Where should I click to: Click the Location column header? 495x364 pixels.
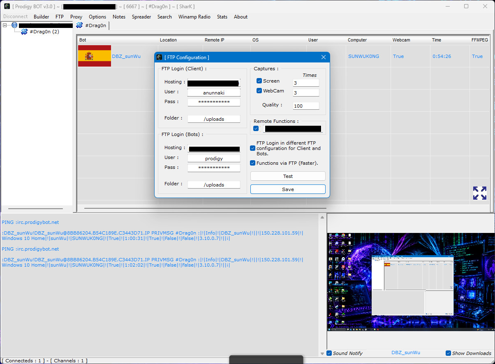pyautogui.click(x=168, y=40)
